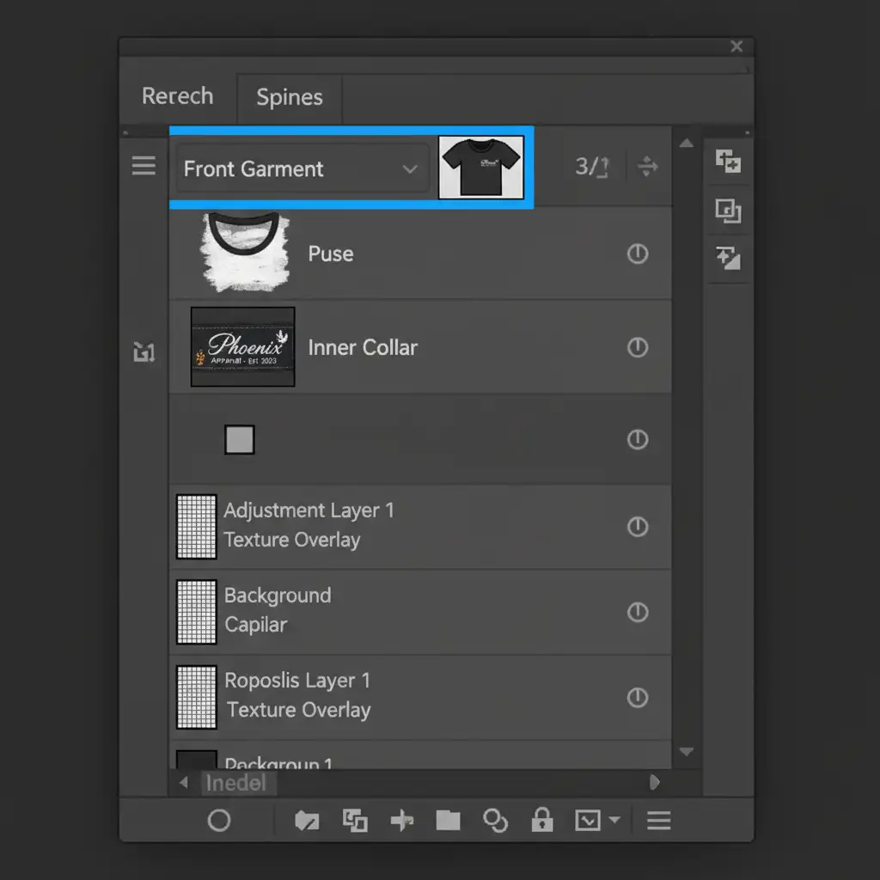This screenshot has width=880, height=880.
Task: Switch to the Rerech tab
Action: coord(177,96)
